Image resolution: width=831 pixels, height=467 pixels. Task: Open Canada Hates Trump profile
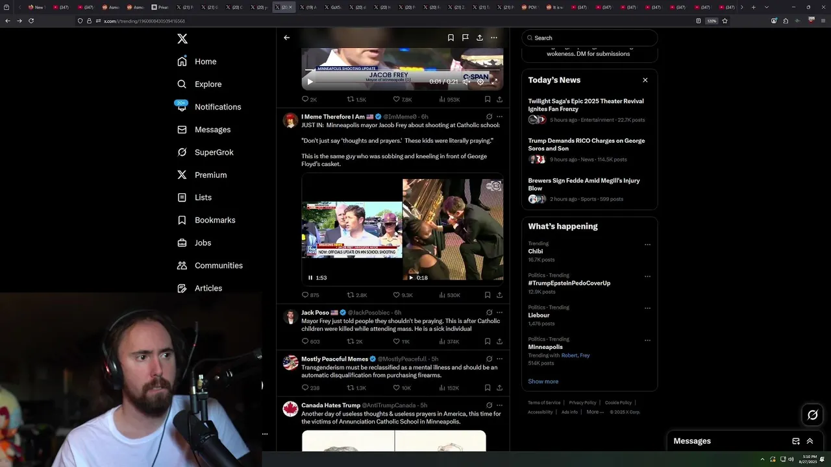330,405
